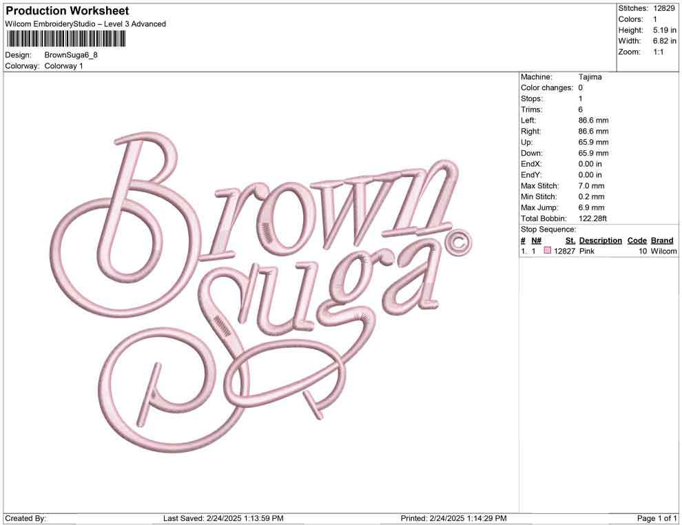Screen dimensions: 682x525
Task: Select the pink thread color swatch for 12827
Action: 548,251
